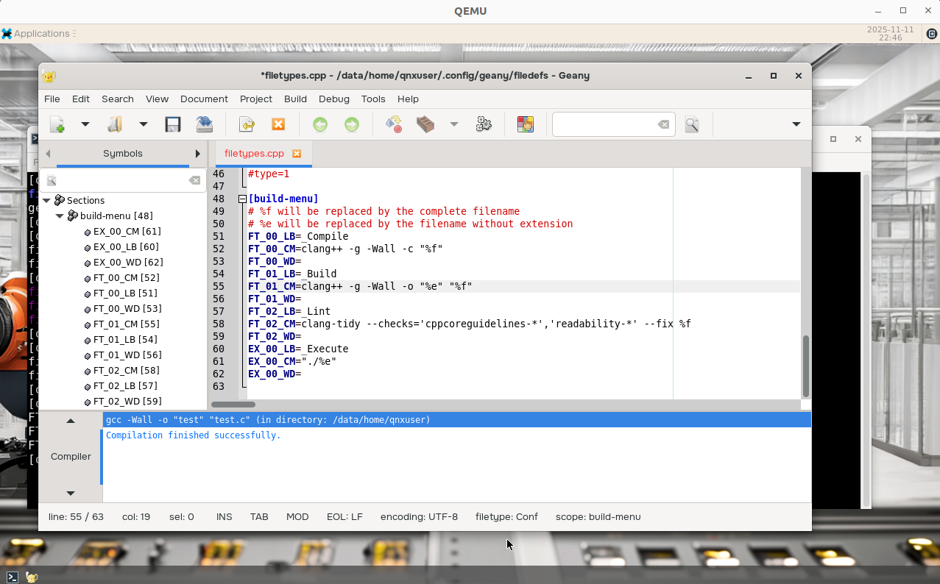This screenshot has width=940, height=584.
Task: Open the dropdown arrow beside New file
Action: click(85, 124)
